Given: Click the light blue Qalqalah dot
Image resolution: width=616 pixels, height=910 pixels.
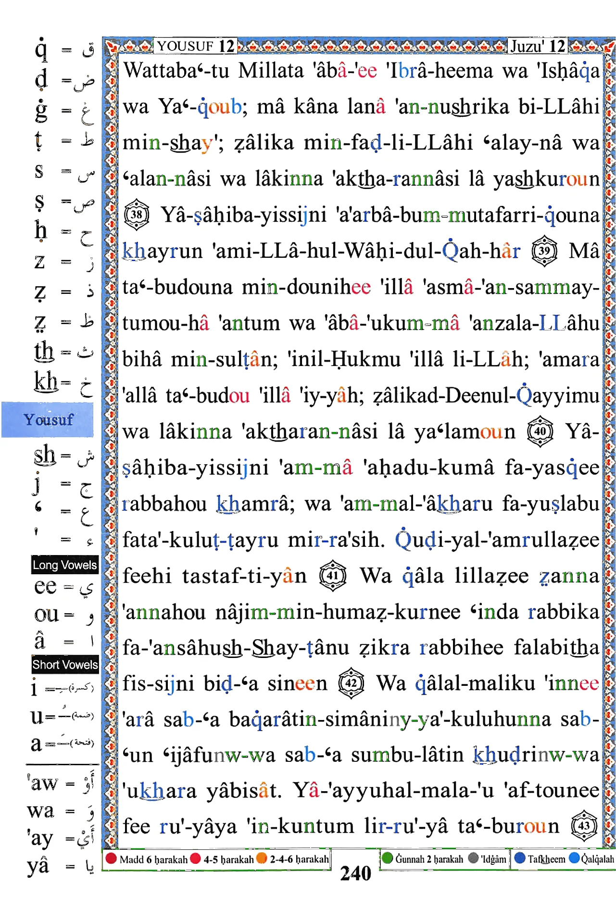Looking at the screenshot, I should [574, 858].
